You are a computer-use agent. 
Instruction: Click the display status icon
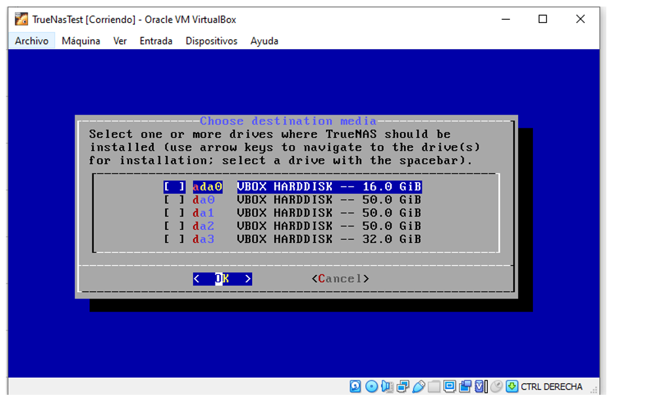tap(450, 386)
